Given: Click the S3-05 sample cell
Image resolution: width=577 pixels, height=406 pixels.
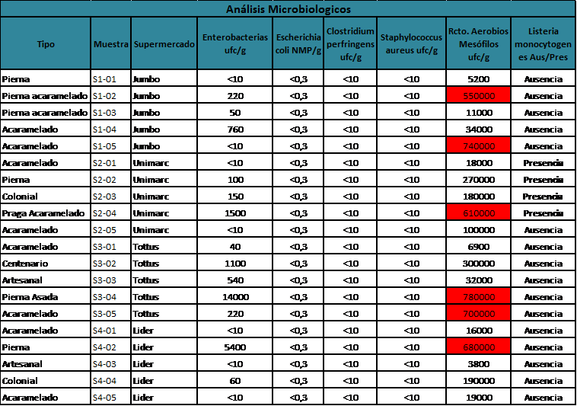Looking at the screenshot, I should click(110, 313).
